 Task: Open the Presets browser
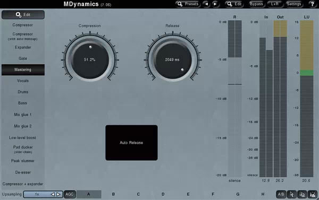point(188,4)
